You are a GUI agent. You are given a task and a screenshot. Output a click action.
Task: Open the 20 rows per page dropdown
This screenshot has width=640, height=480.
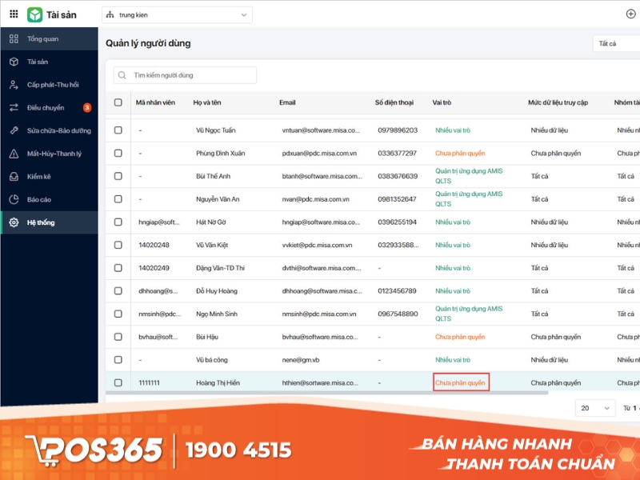coord(595,408)
